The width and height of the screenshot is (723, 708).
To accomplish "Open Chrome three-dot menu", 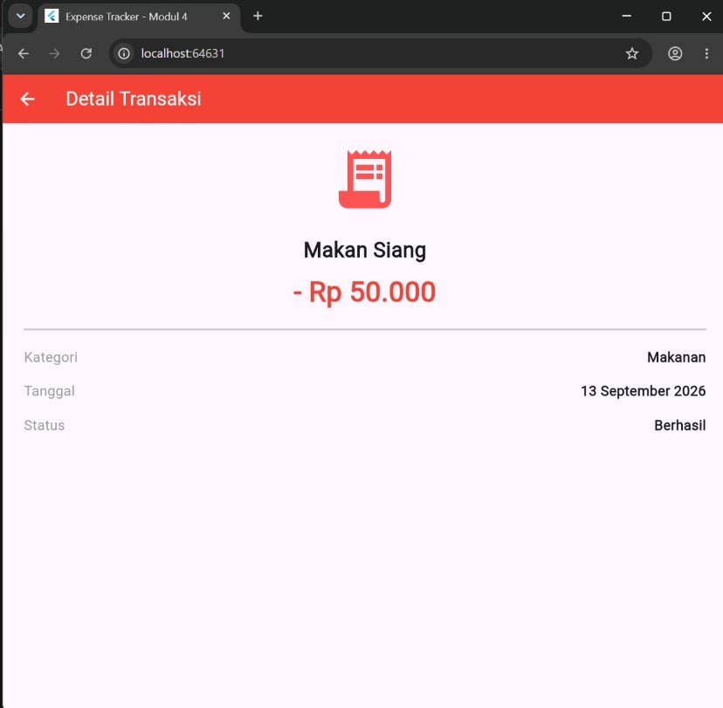I will [x=706, y=53].
